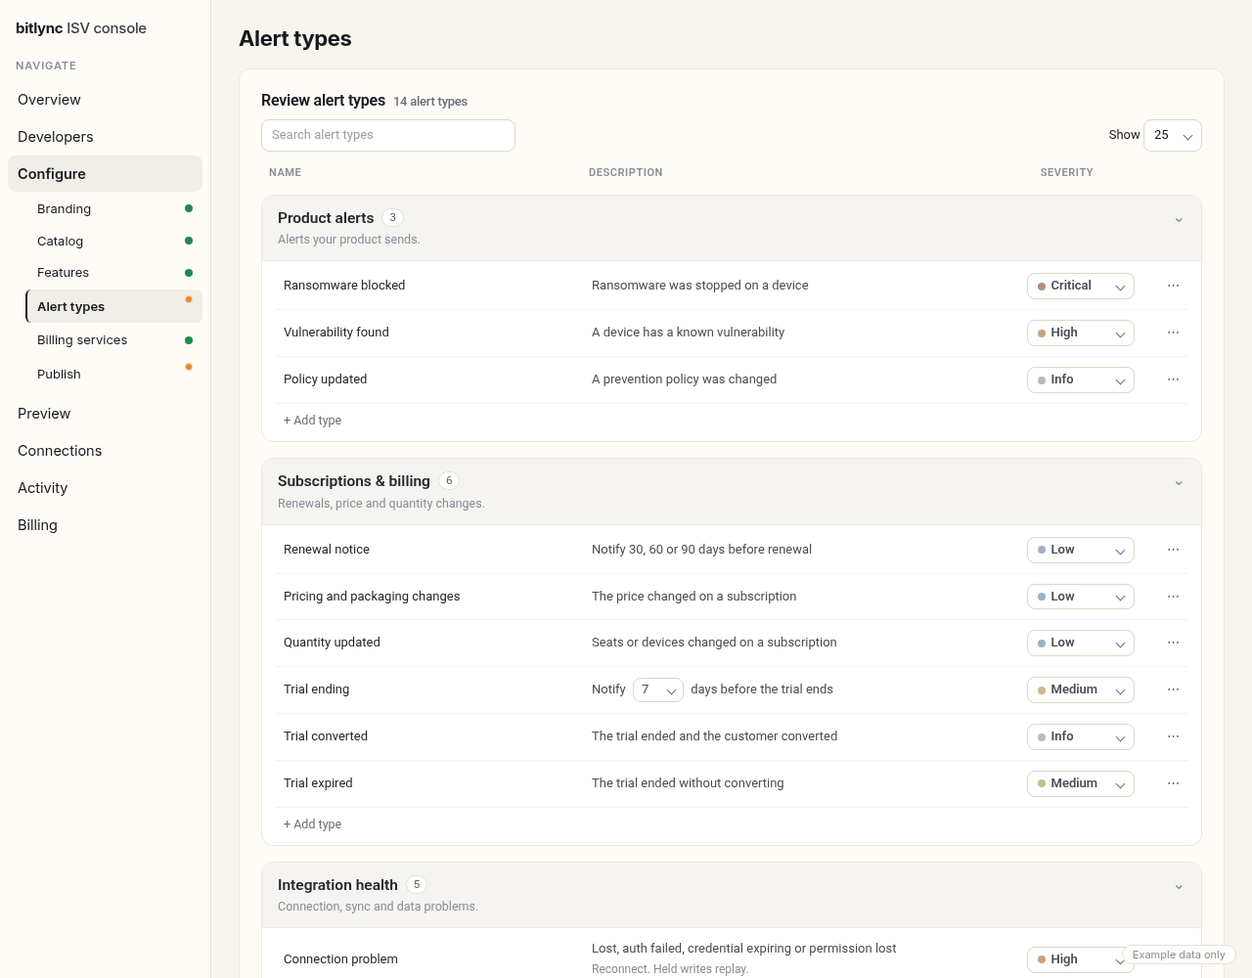Open Connections page
Viewport: 1252px width, 978px height.
105,451
